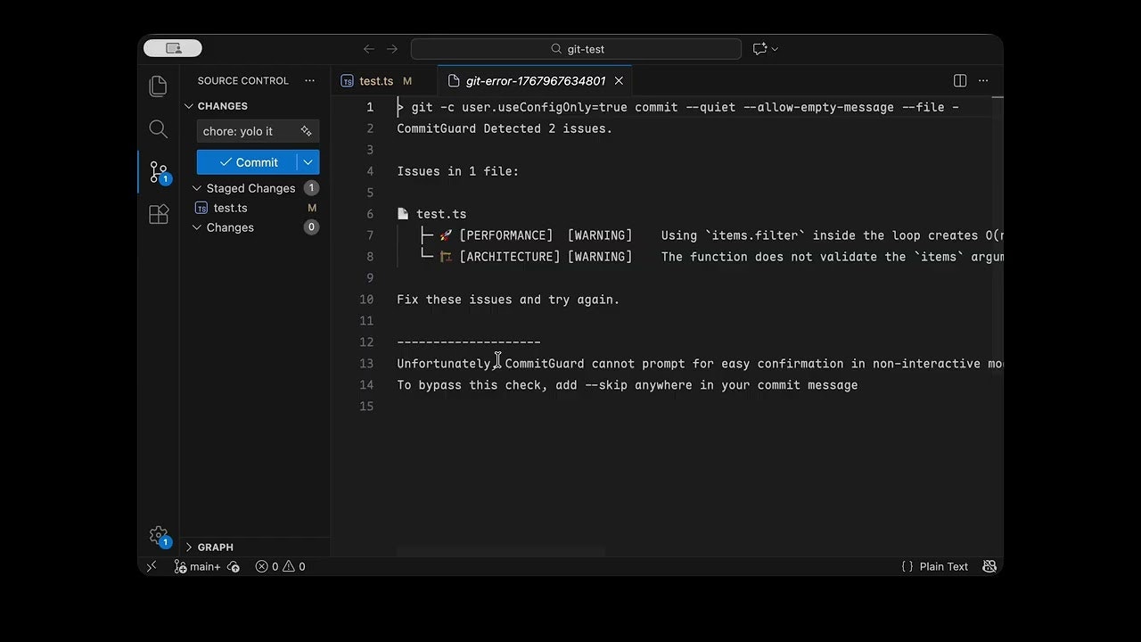Viewport: 1141px width, 642px height.
Task: Collapse the Staged Changes section
Action: coord(196,188)
